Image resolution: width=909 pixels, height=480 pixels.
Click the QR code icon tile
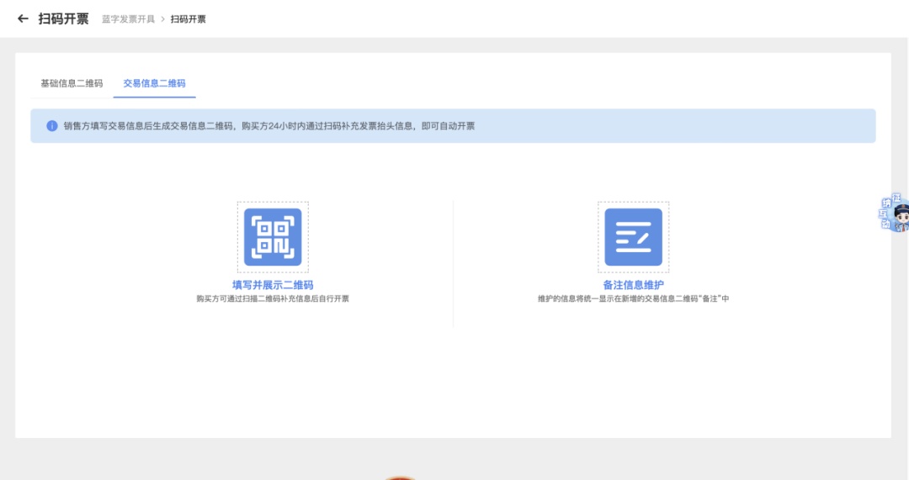[x=273, y=237]
